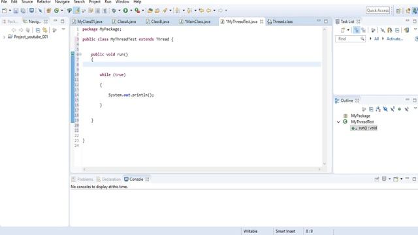Toggle Hide Fields filter in Outline
The image size is (418, 235).
[385, 109]
